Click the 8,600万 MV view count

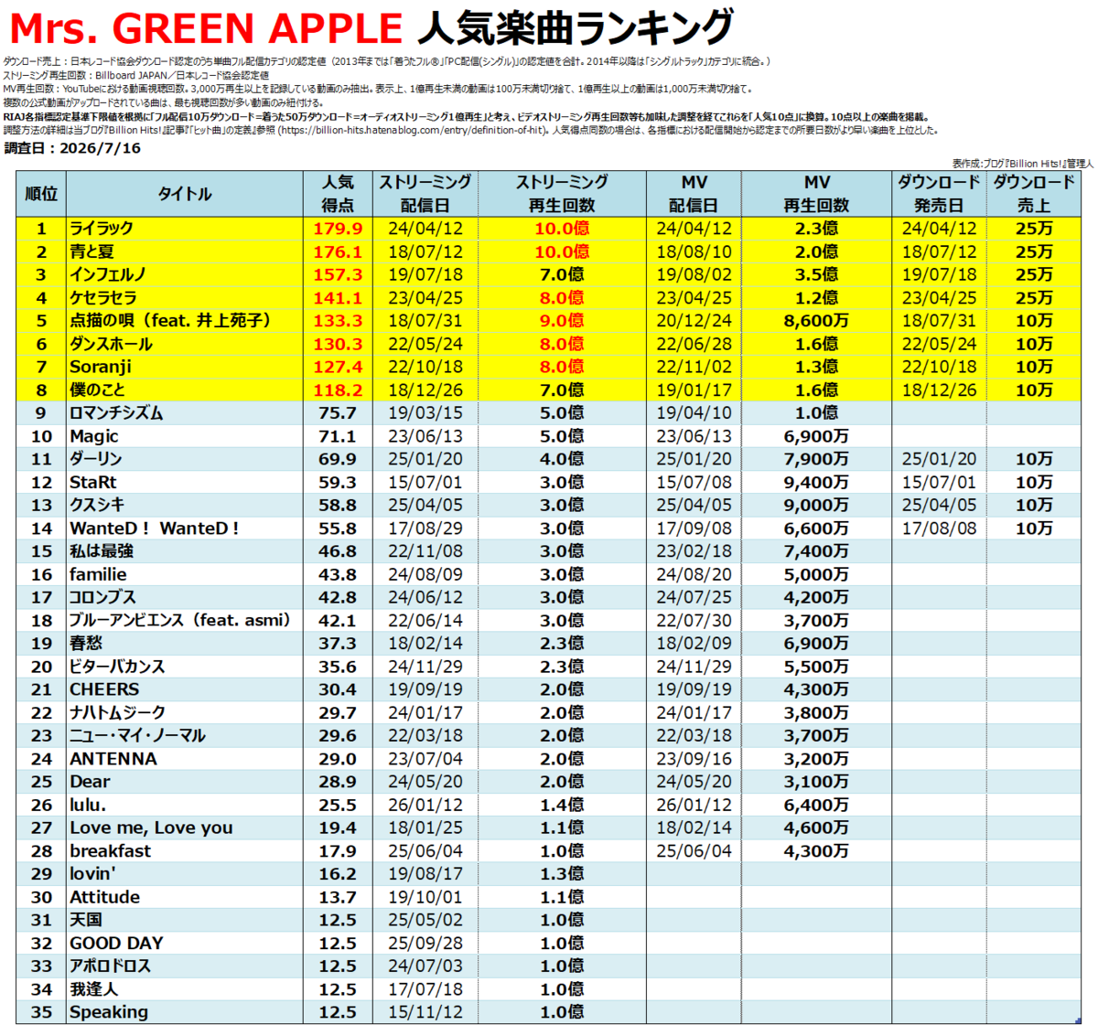(x=816, y=321)
